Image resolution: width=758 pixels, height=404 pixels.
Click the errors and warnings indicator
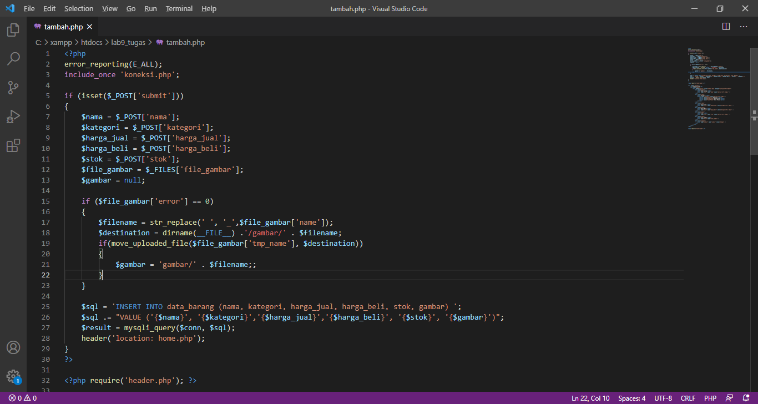pyautogui.click(x=22, y=398)
